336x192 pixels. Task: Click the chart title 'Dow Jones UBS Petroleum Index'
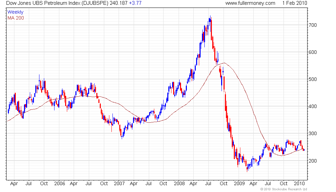coord(43,3)
